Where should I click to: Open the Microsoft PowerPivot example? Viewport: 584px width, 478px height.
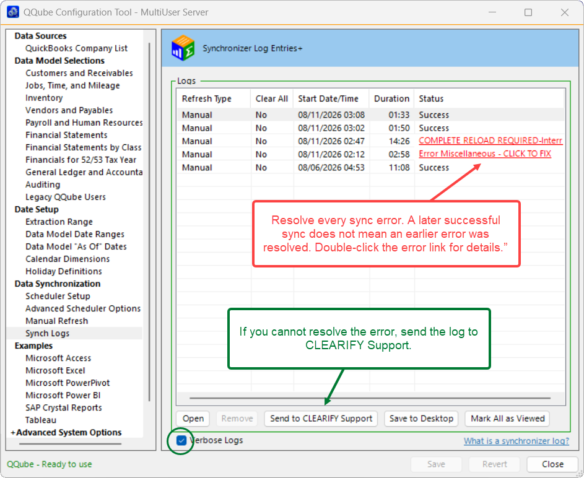[68, 383]
